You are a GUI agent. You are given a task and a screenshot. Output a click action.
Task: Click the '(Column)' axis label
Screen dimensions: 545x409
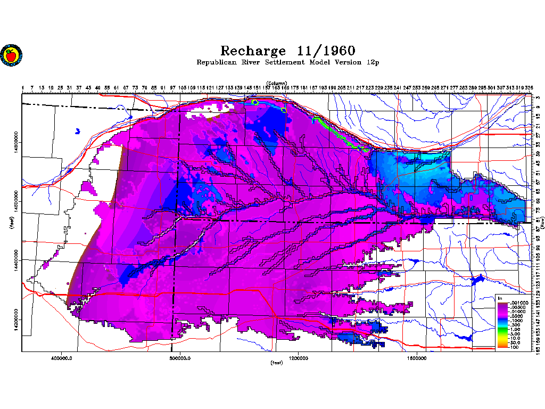277,83
